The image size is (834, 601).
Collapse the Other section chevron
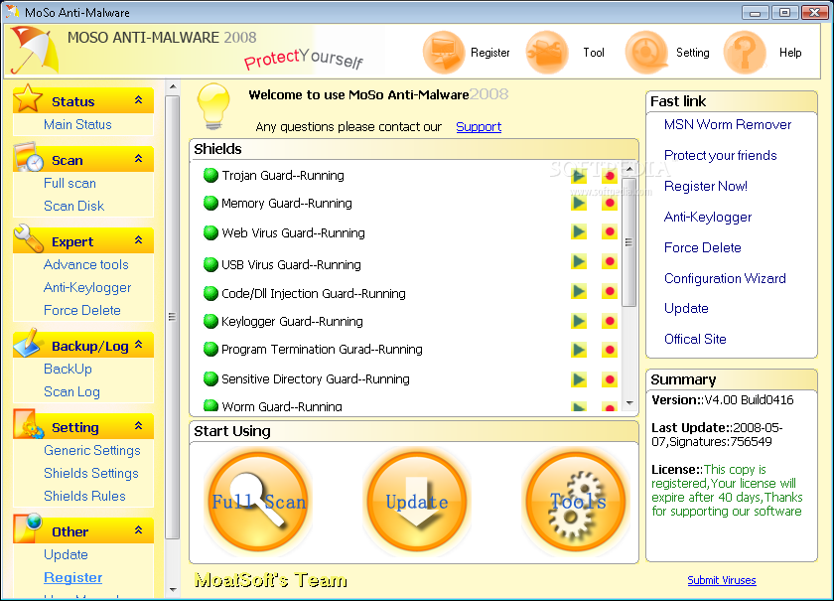pyautogui.click(x=139, y=529)
